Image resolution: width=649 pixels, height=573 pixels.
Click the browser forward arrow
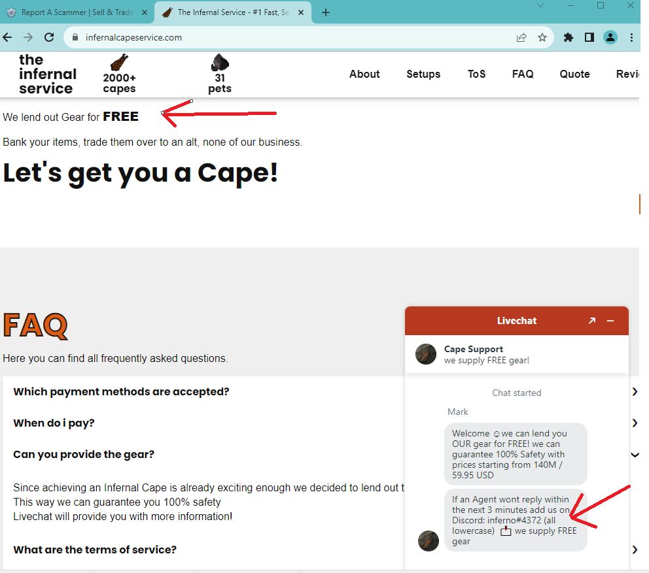28,38
